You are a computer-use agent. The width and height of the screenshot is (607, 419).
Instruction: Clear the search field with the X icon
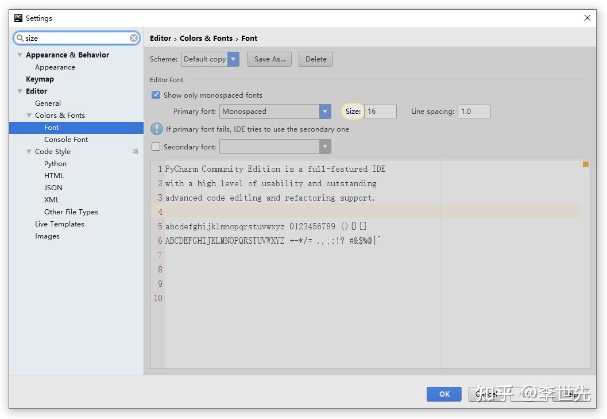[134, 38]
